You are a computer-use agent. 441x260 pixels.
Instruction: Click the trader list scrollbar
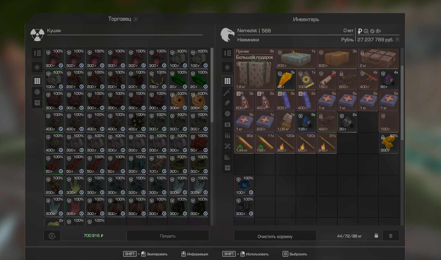(212, 85)
